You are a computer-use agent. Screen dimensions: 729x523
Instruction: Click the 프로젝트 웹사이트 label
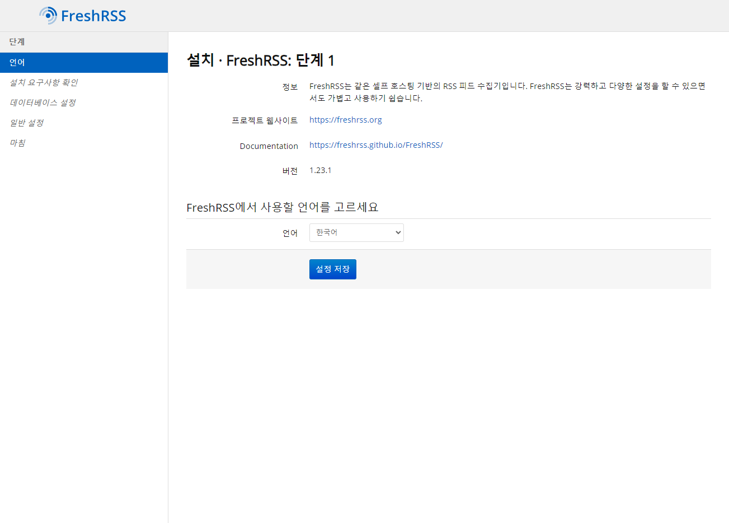click(x=265, y=120)
